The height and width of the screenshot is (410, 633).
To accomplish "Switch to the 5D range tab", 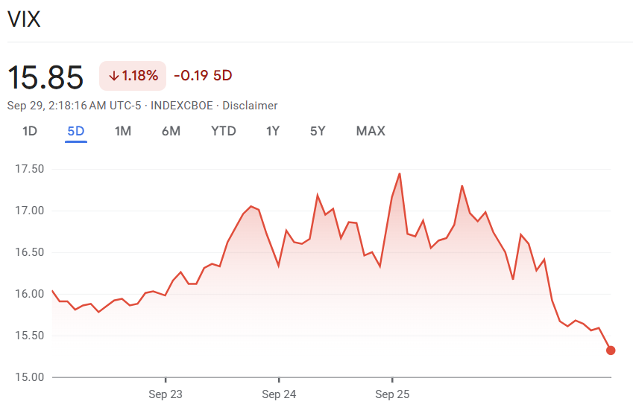I will tap(76, 132).
